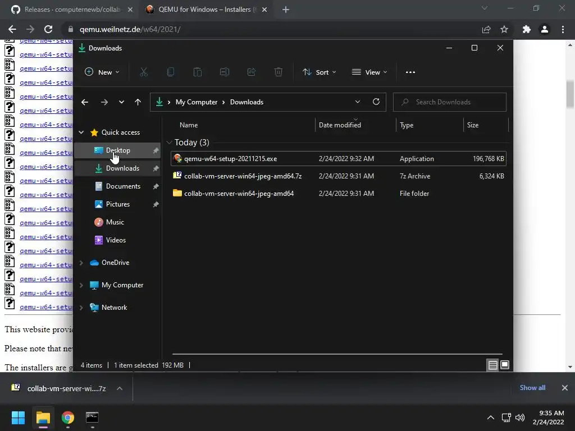Close the Chrome downloads shelf
This screenshot has height=431, width=575.
565,388
